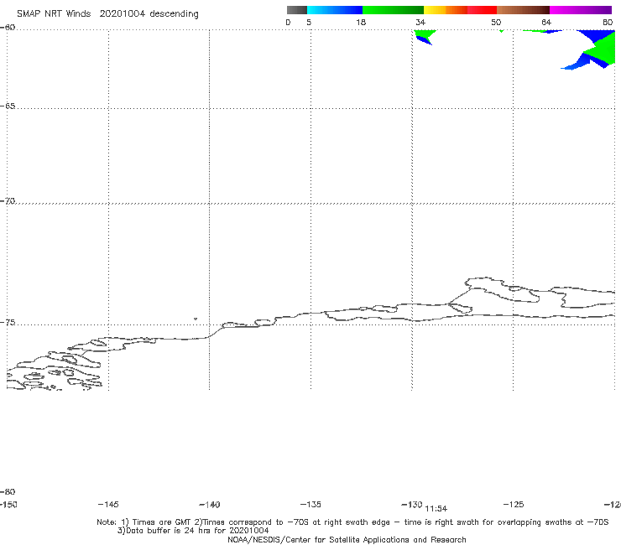Image resolution: width=621 pixels, height=545 pixels.
Task: Click the '18' color scale label
Action: (x=361, y=22)
